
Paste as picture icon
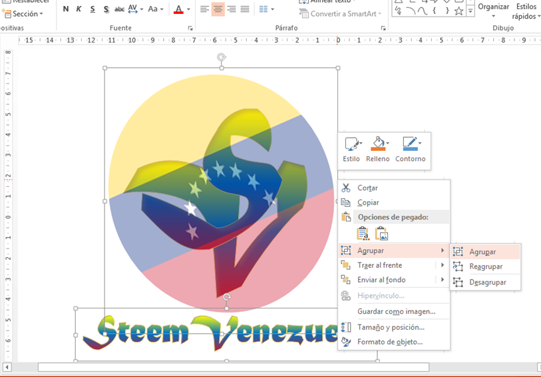click(x=381, y=233)
